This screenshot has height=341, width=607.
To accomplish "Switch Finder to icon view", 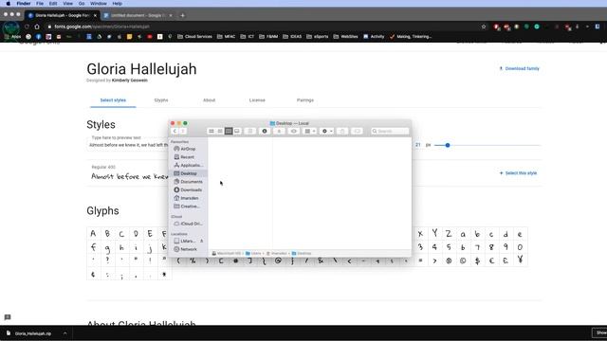I will point(212,131).
